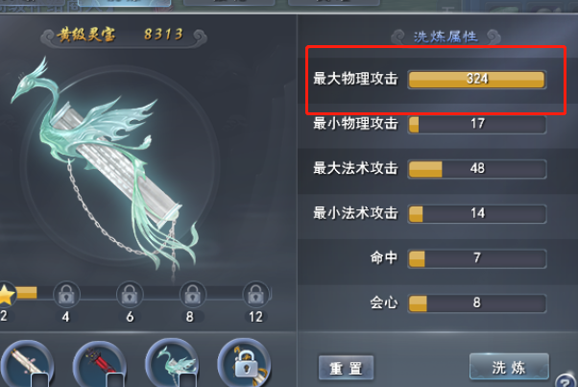Click the 最大物理攻击 bar showing 324
The image size is (578, 387).
pos(477,80)
